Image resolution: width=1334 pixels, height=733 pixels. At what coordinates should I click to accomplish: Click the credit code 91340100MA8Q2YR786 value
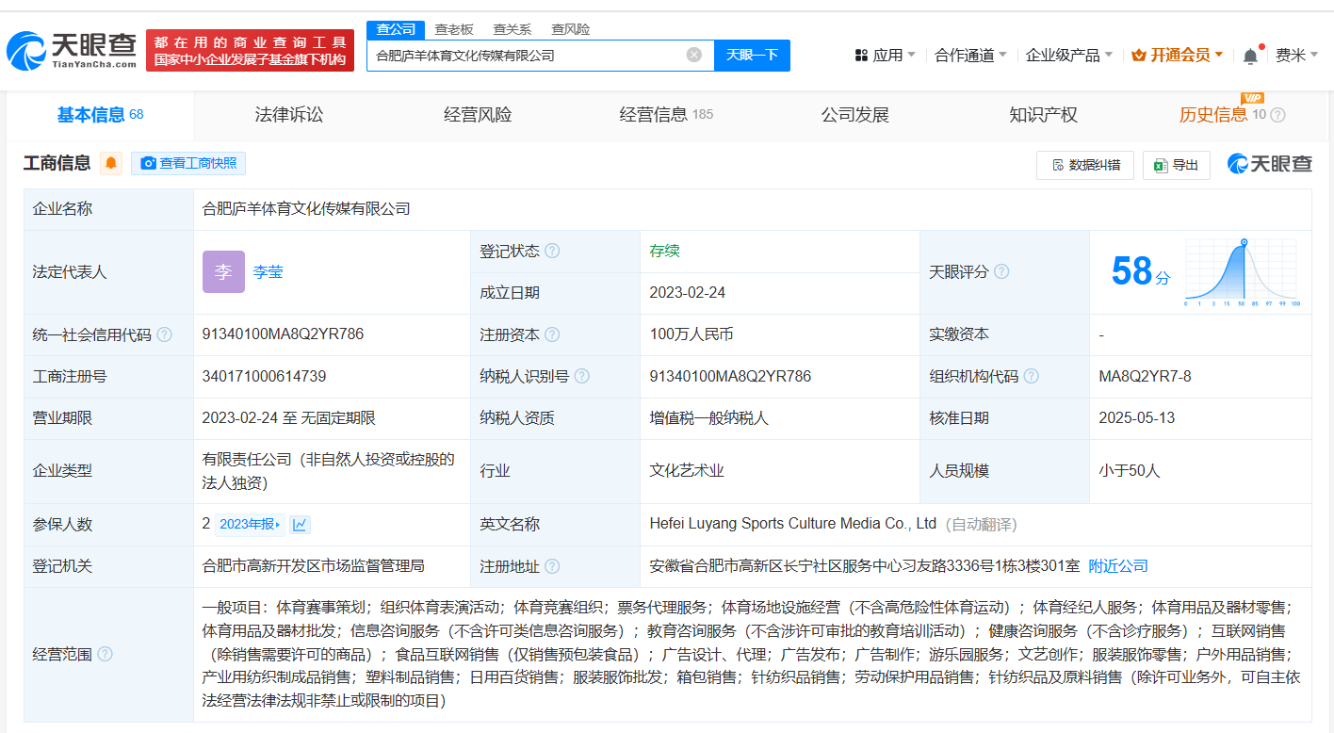tap(283, 334)
